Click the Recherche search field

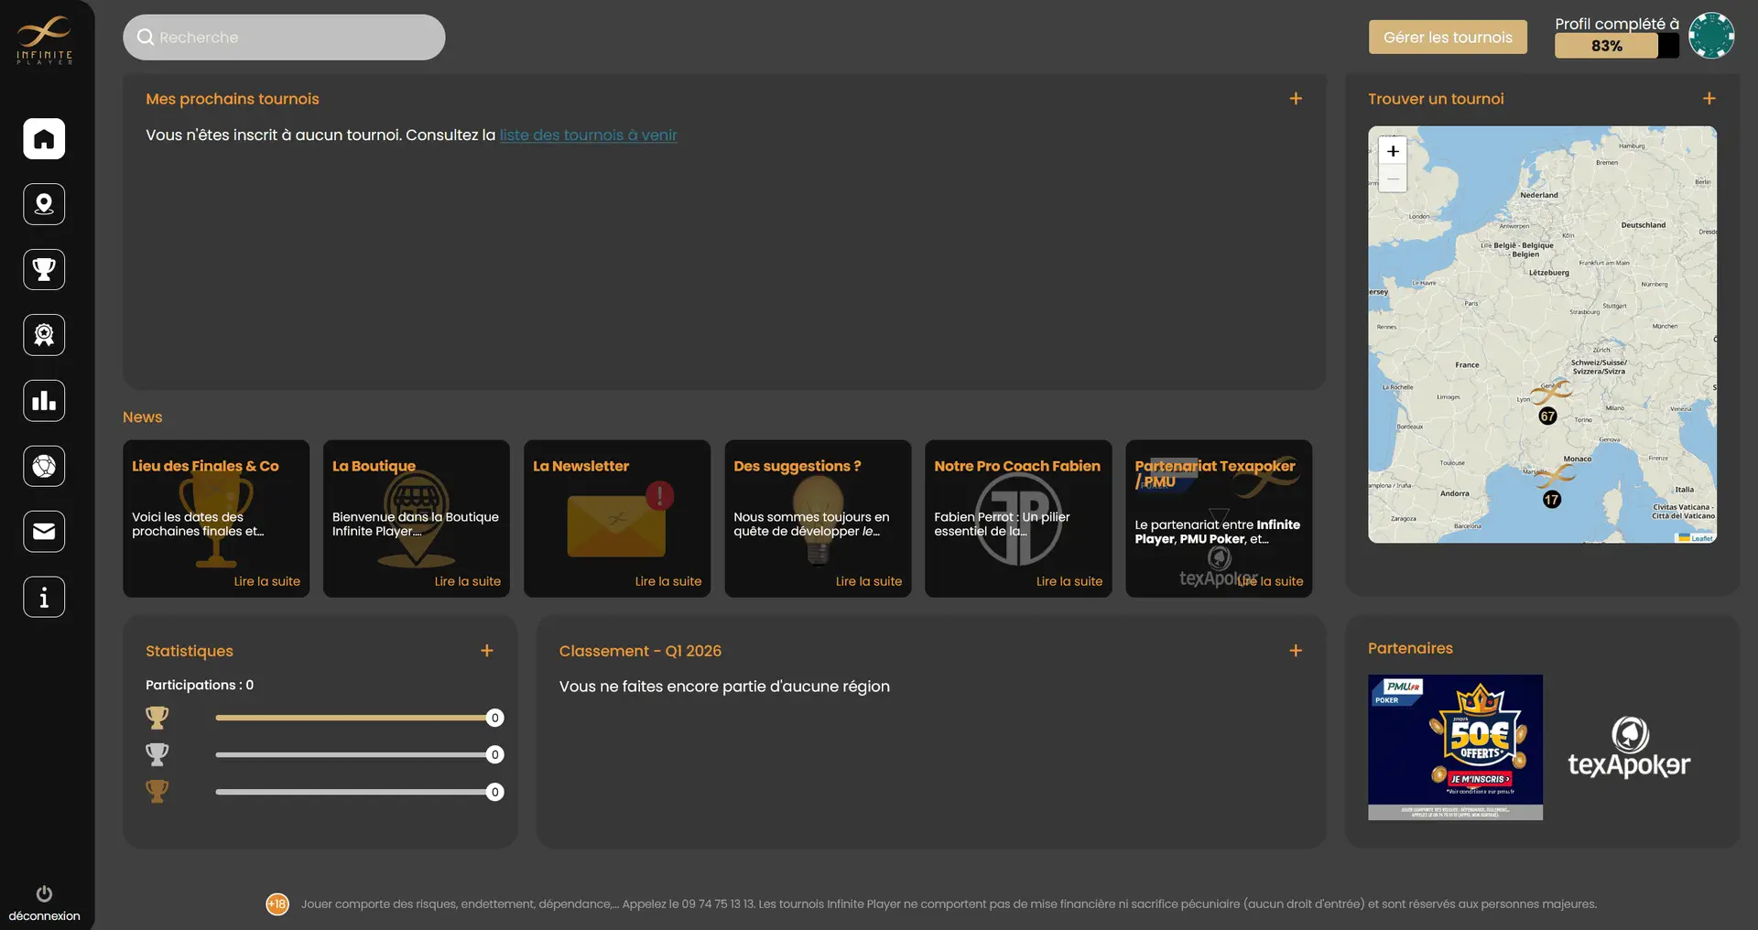pos(284,38)
